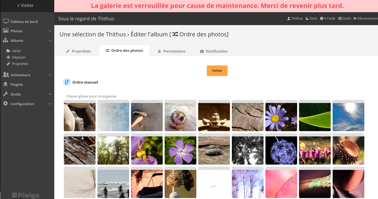Switch to the Propriétés tab
This screenshot has width=378, height=199.
78,51
